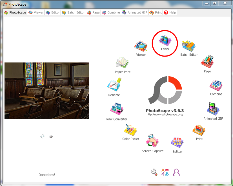Click the purple user profile icon
This screenshot has height=186, width=233.
[x=176, y=172]
